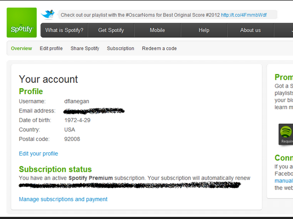The width and height of the screenshot is (293, 219).
Task: Switch to the Share Spotify tab
Action: tap(85, 48)
